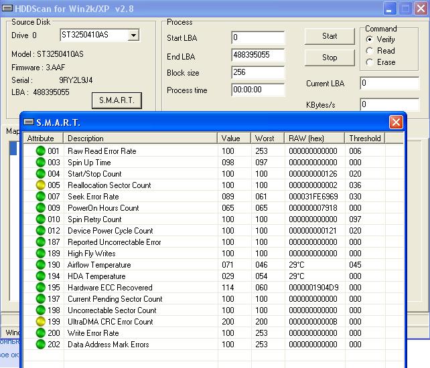Open the ST3250410AS drive dropdown
Image resolution: width=430 pixels, height=368 pixels.
pyautogui.click(x=133, y=35)
